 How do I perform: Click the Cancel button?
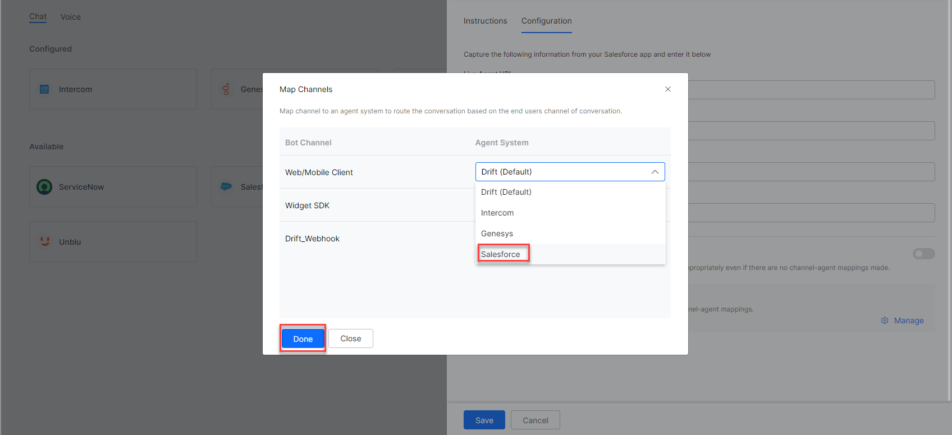(535, 420)
